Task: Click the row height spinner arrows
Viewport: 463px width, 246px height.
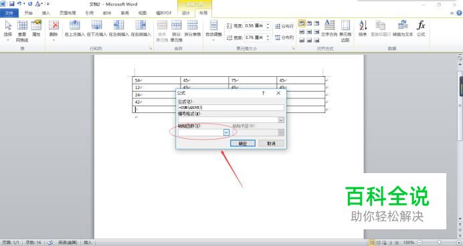Action: point(268,26)
